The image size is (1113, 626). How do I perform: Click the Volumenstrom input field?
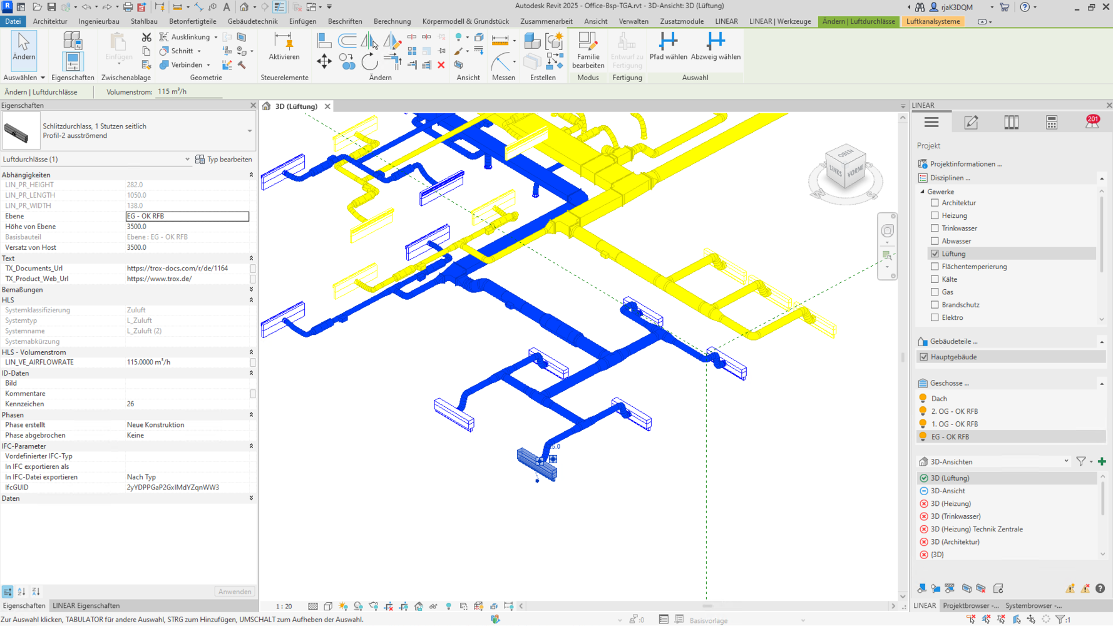[188, 91]
